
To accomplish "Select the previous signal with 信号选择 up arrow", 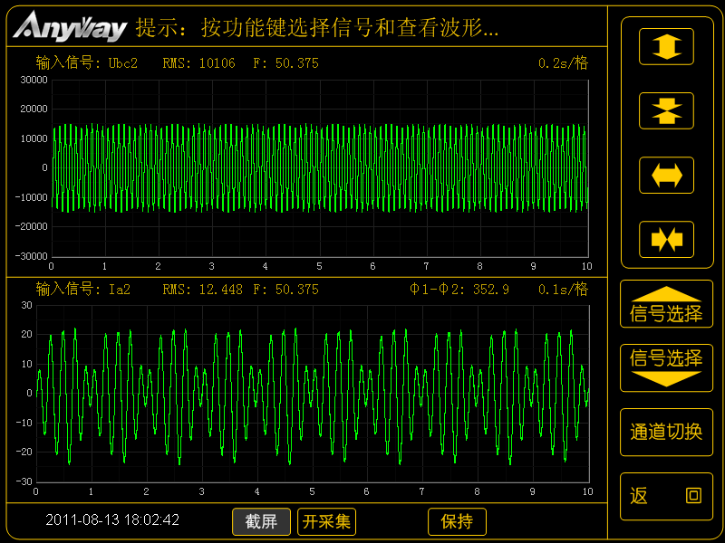I will (666, 303).
